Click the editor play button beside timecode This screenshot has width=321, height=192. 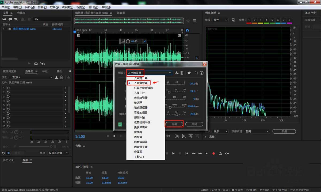(114, 136)
